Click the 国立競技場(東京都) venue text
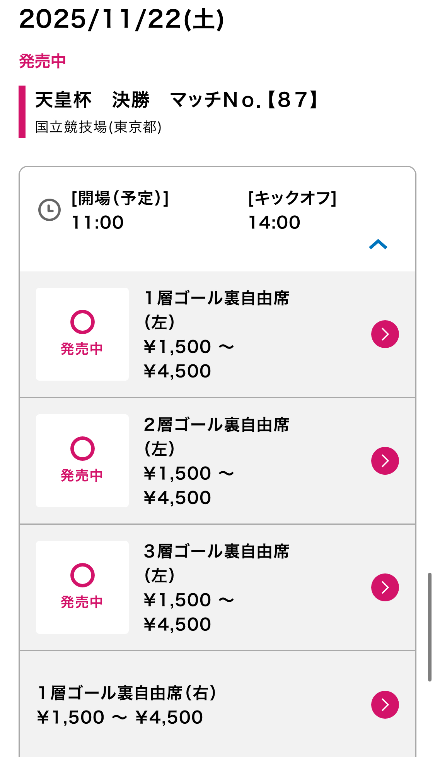This screenshot has height=757, width=435. tap(98, 127)
